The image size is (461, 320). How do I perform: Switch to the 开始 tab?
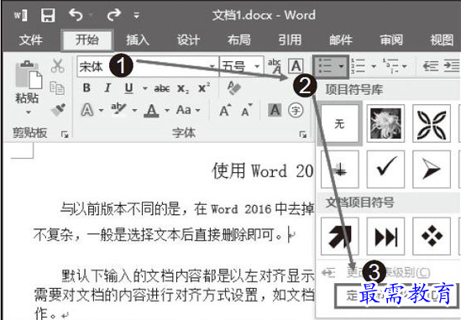(x=86, y=39)
